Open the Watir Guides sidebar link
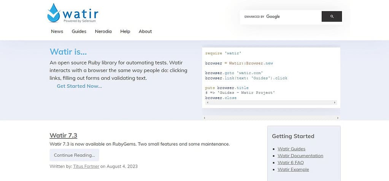Image resolution: width=389 pixels, height=181 pixels. 292,149
